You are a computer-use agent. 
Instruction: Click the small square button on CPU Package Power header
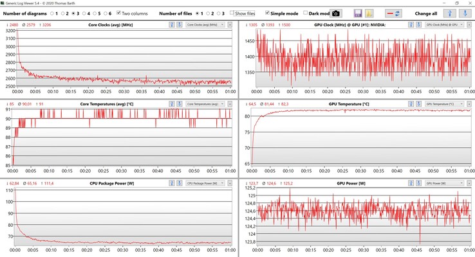(x=230, y=183)
